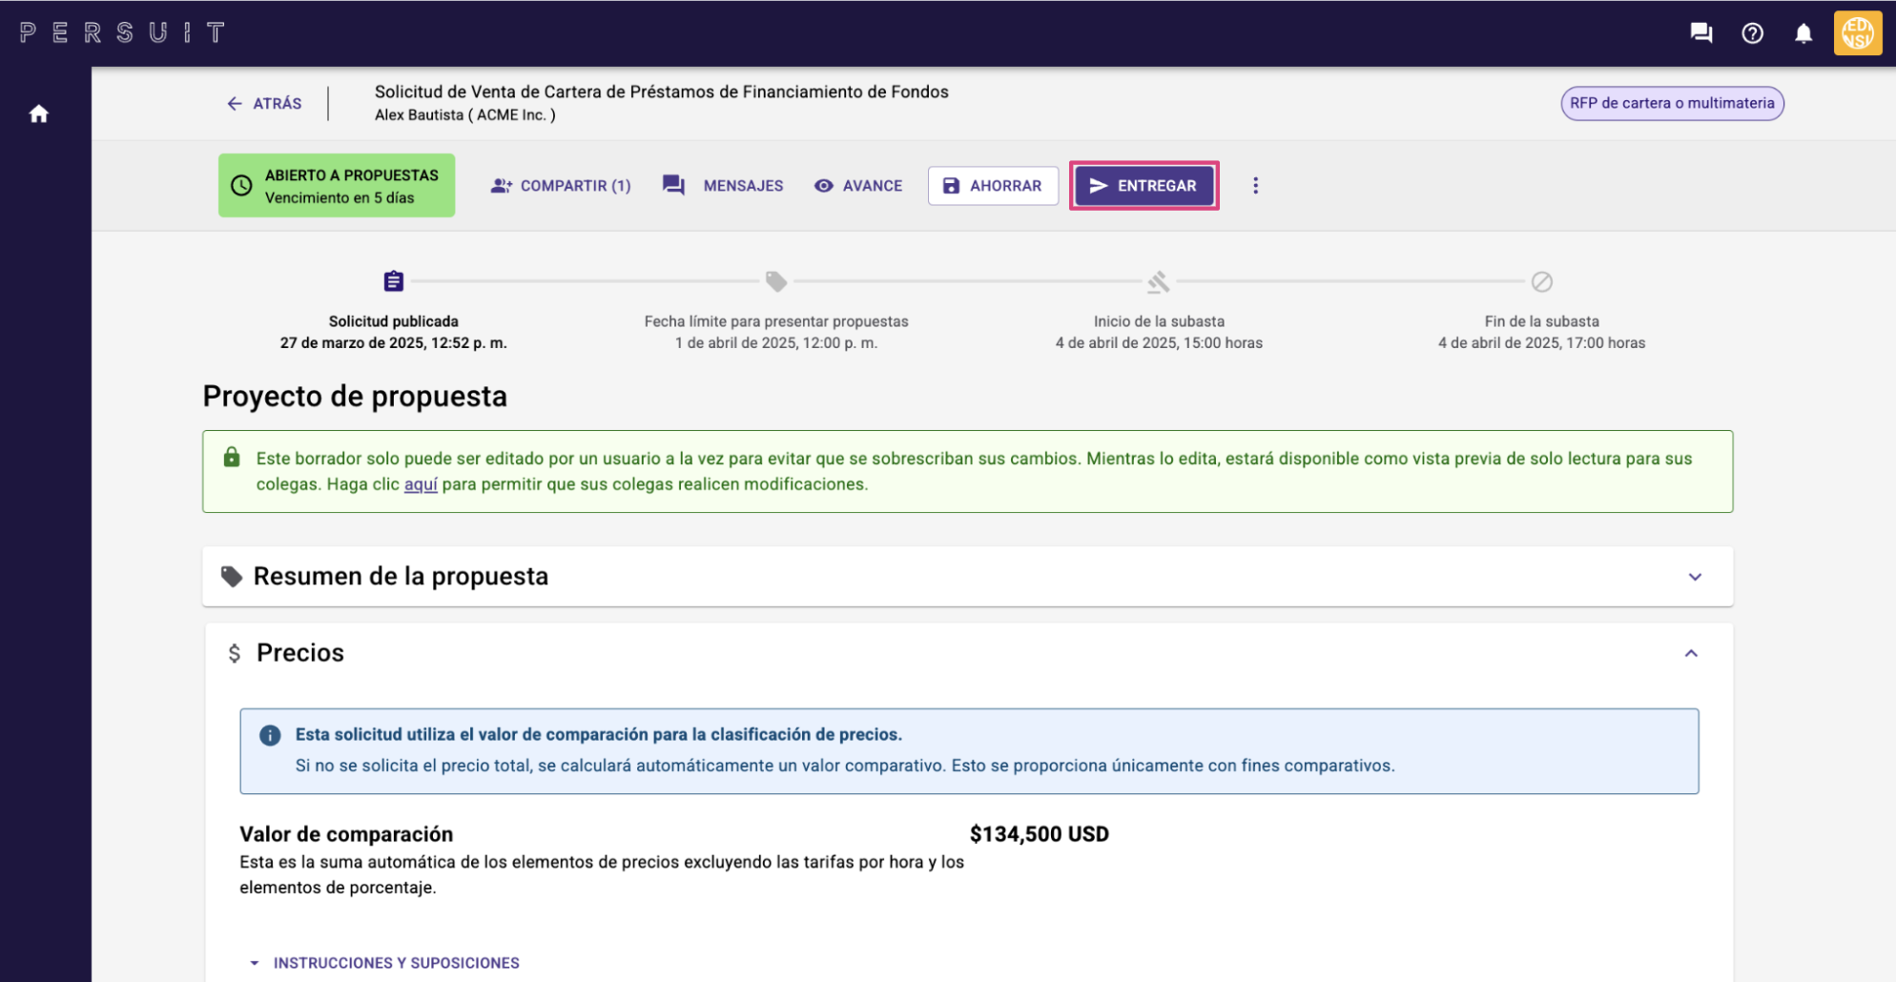
Task: Open the notifications bell
Action: point(1803,33)
